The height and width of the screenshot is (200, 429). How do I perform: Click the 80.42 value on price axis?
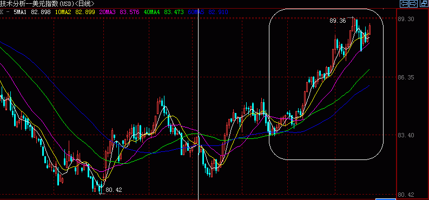tap(406, 195)
